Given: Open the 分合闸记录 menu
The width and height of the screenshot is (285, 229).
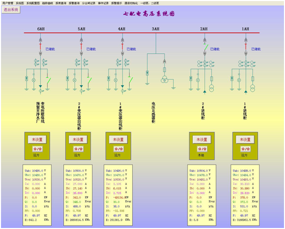Looking at the screenshot, I should (88, 3).
